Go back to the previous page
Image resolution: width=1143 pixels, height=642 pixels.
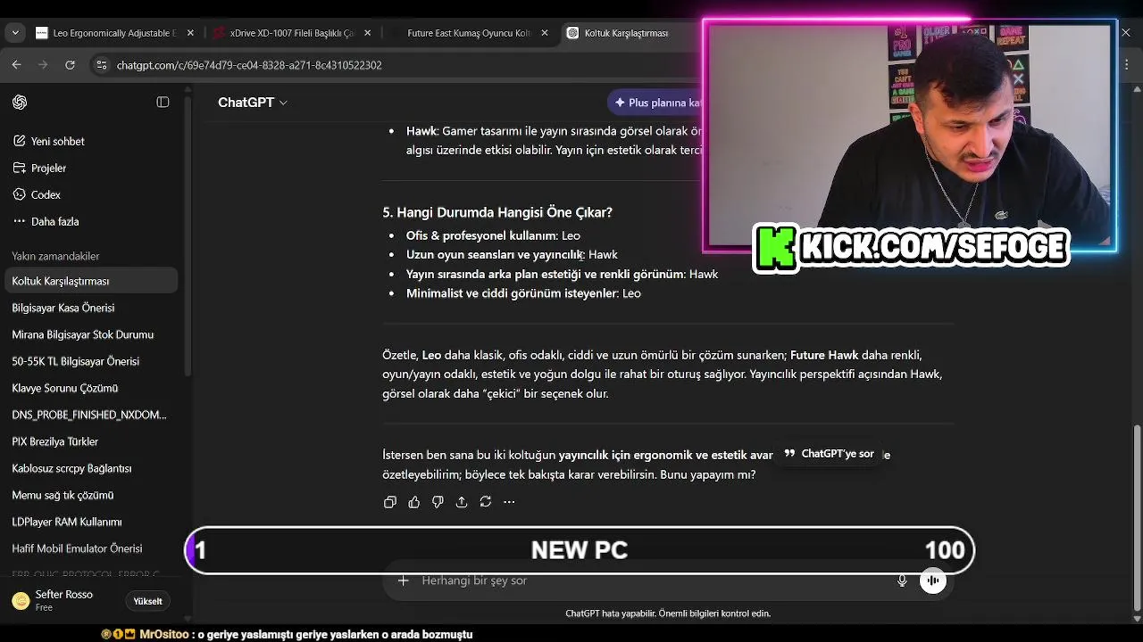16,65
